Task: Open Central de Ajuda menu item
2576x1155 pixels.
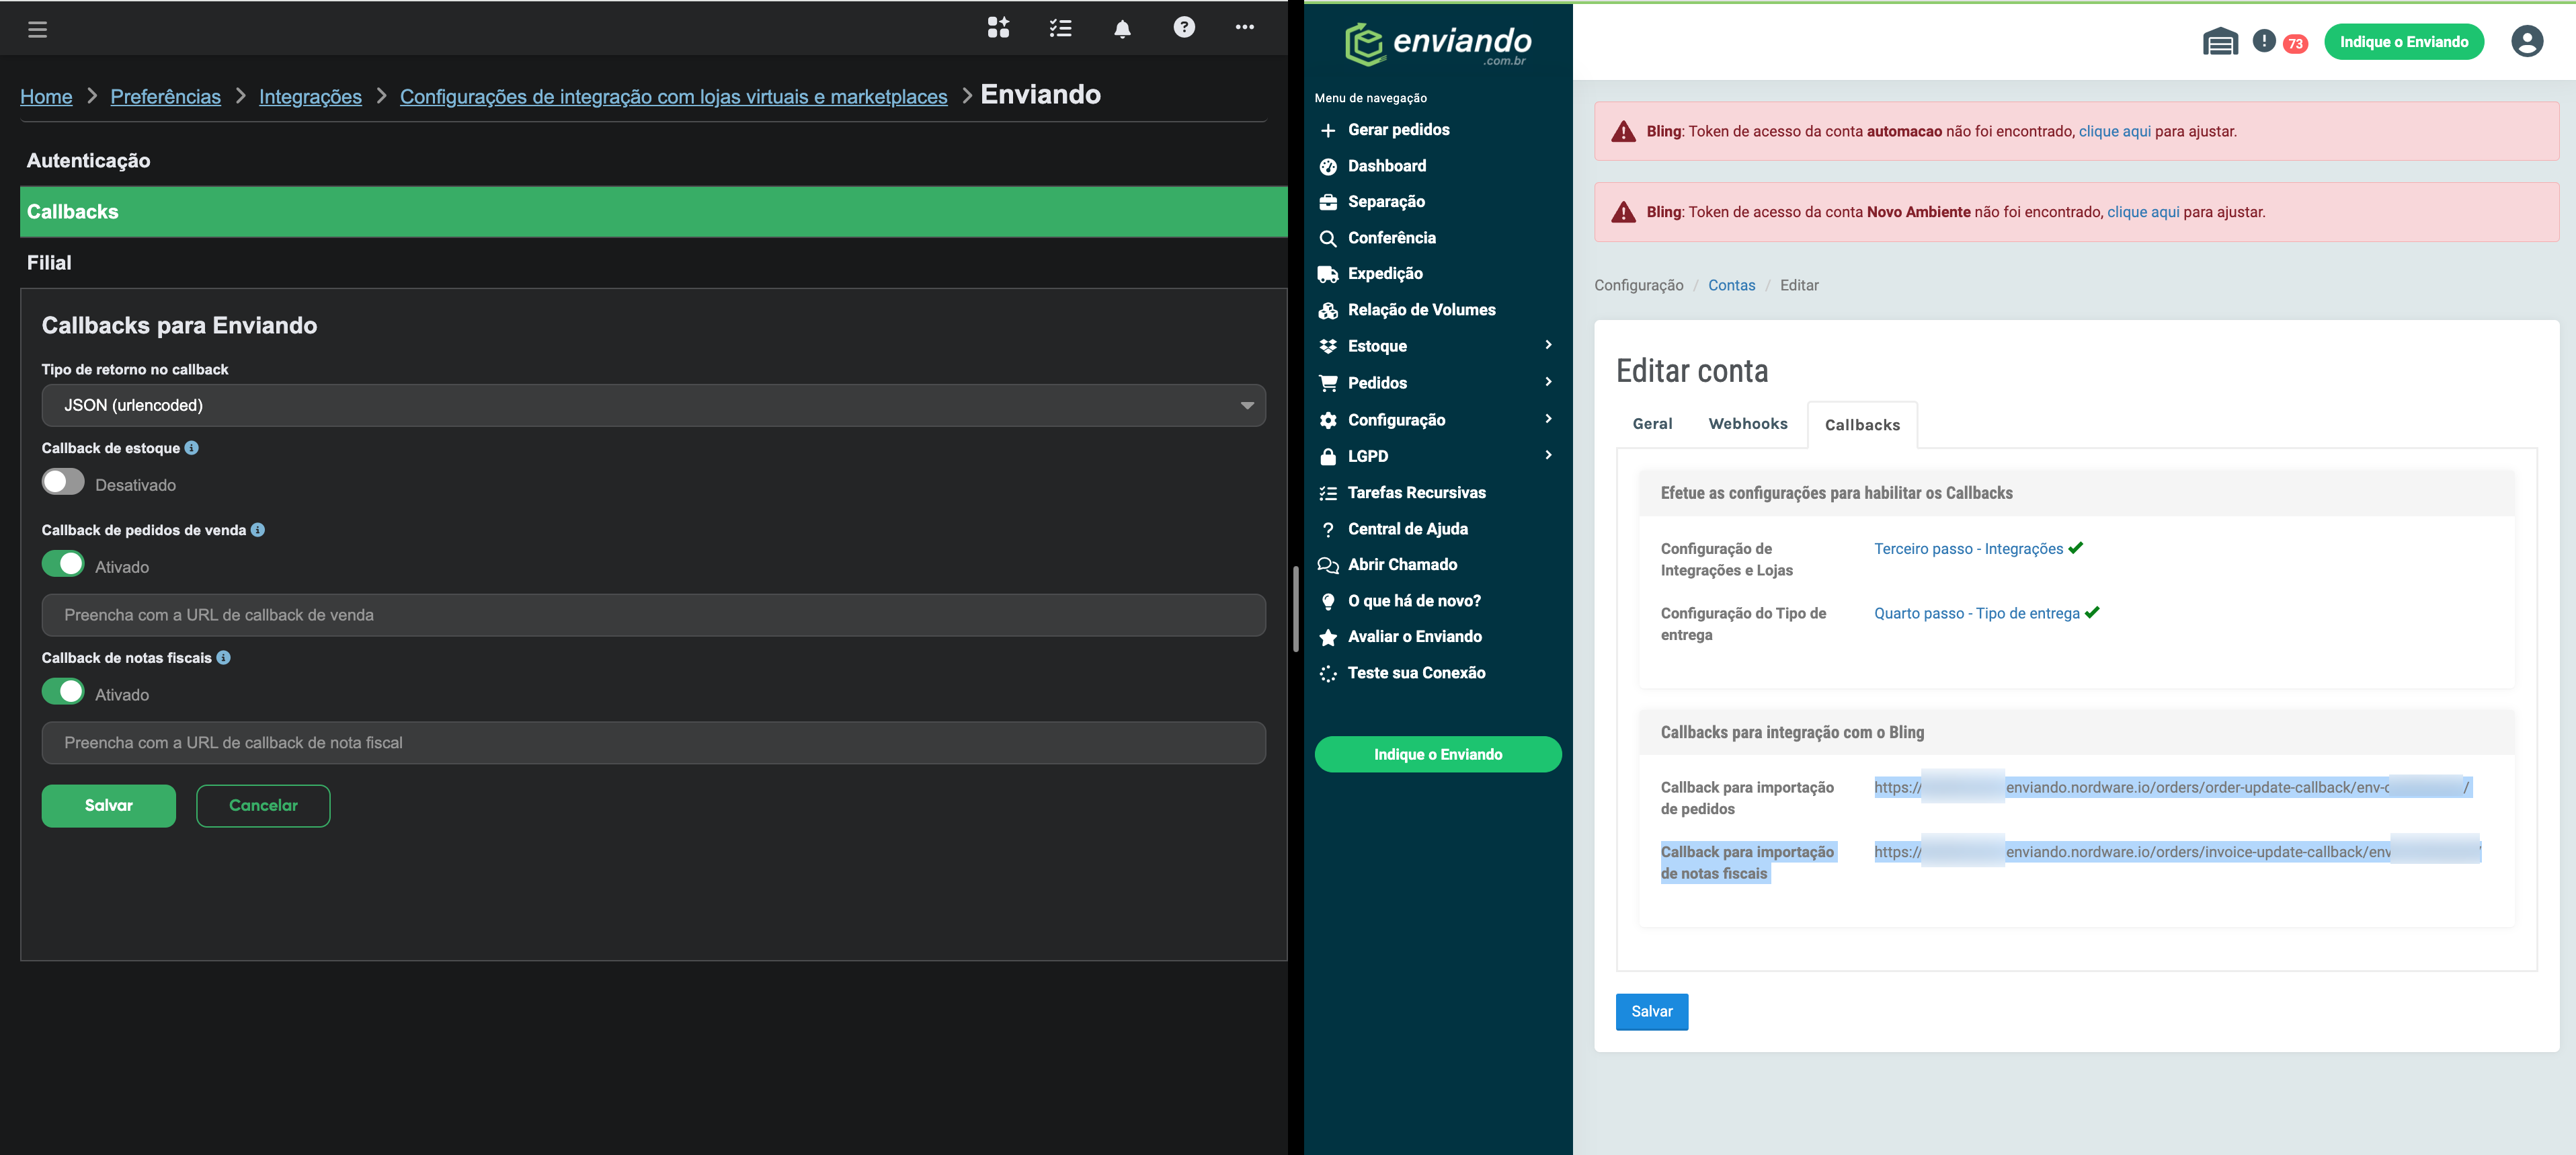Action: coord(1407,529)
